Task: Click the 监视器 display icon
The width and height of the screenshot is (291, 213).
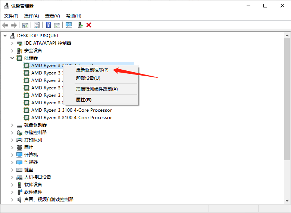Action: (x=19, y=162)
